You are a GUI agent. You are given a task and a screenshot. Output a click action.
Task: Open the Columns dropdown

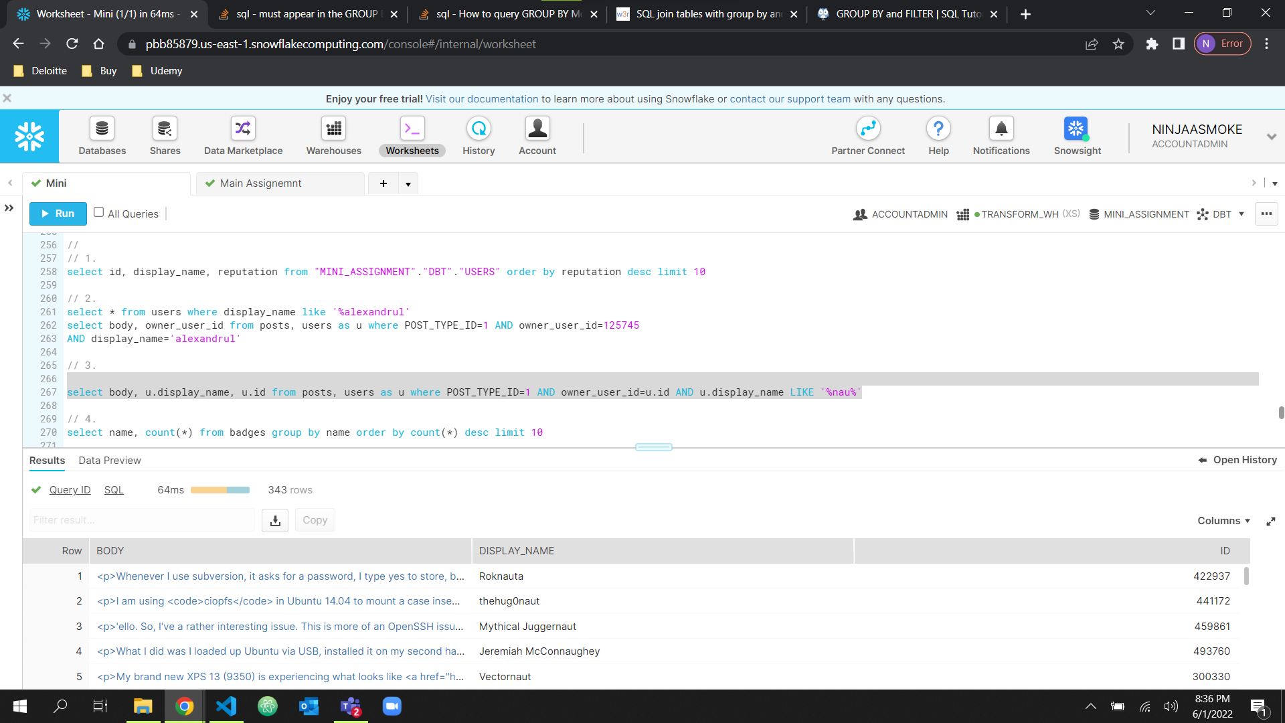[x=1222, y=520]
